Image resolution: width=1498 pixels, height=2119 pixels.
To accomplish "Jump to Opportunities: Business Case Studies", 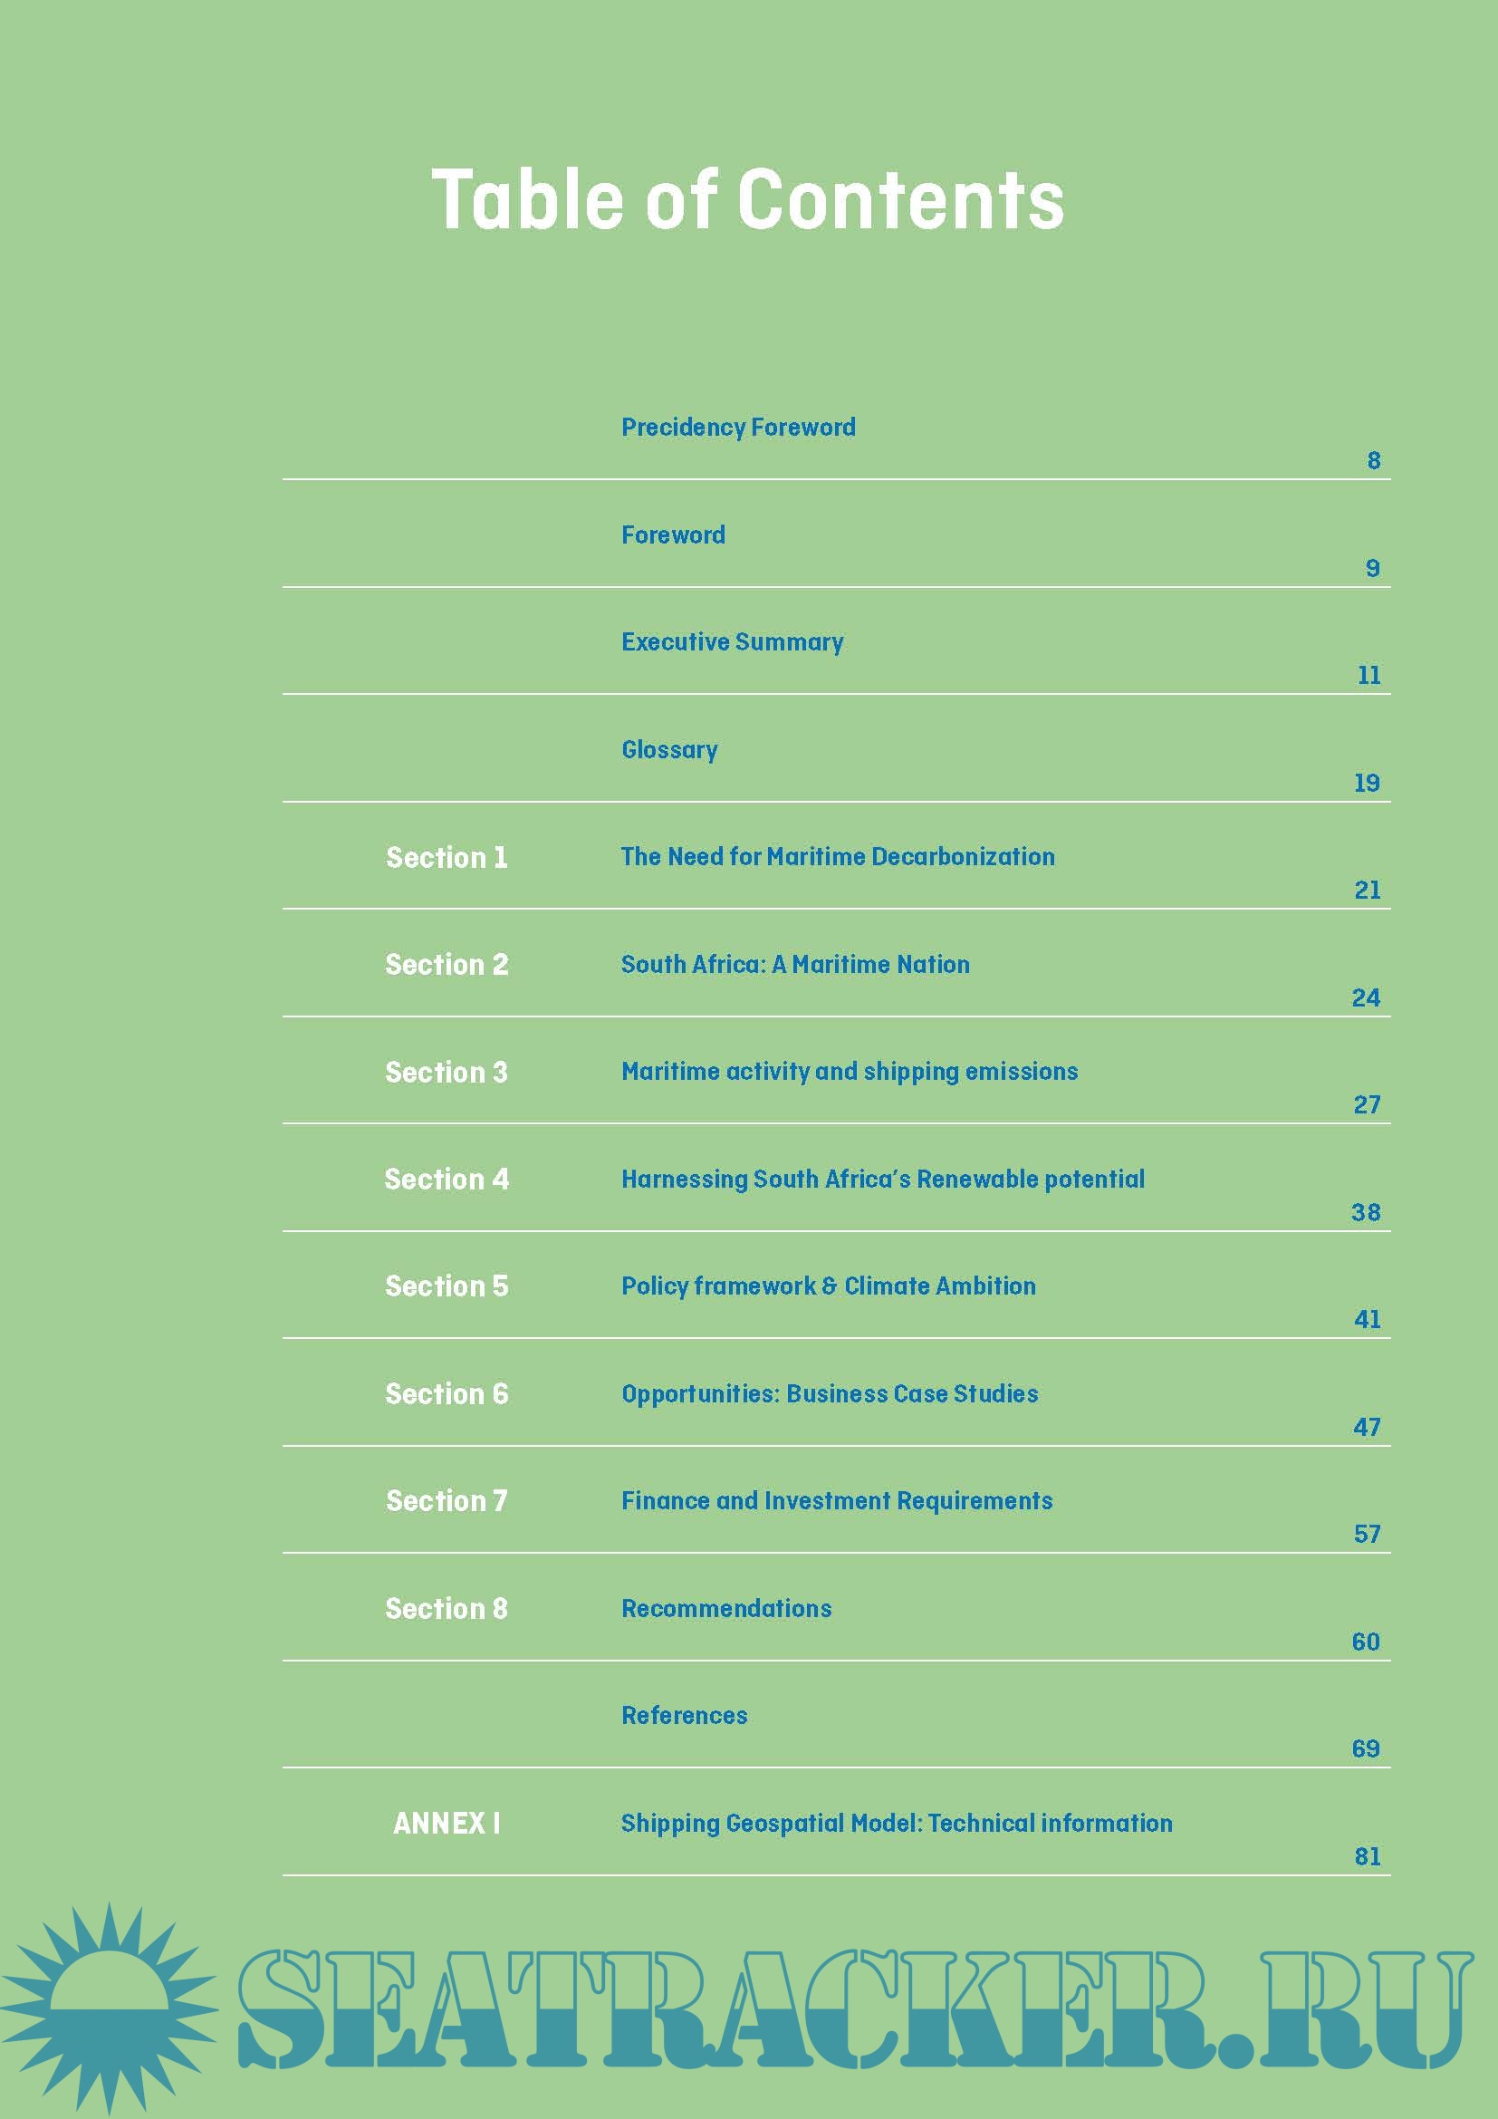I will tap(830, 1393).
